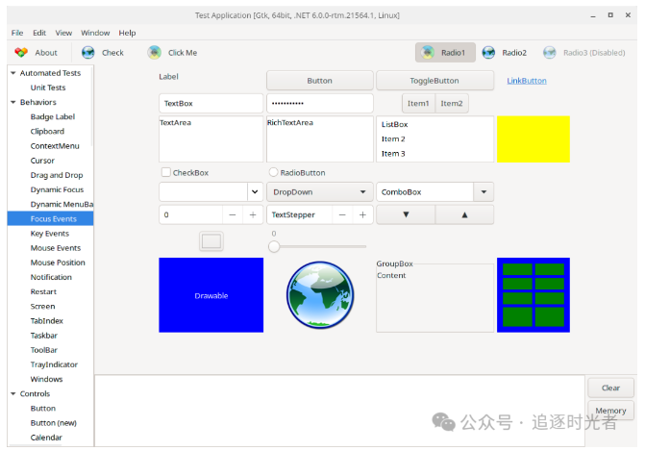
Task: Collapse the Behaviors tree section
Action: (x=13, y=102)
